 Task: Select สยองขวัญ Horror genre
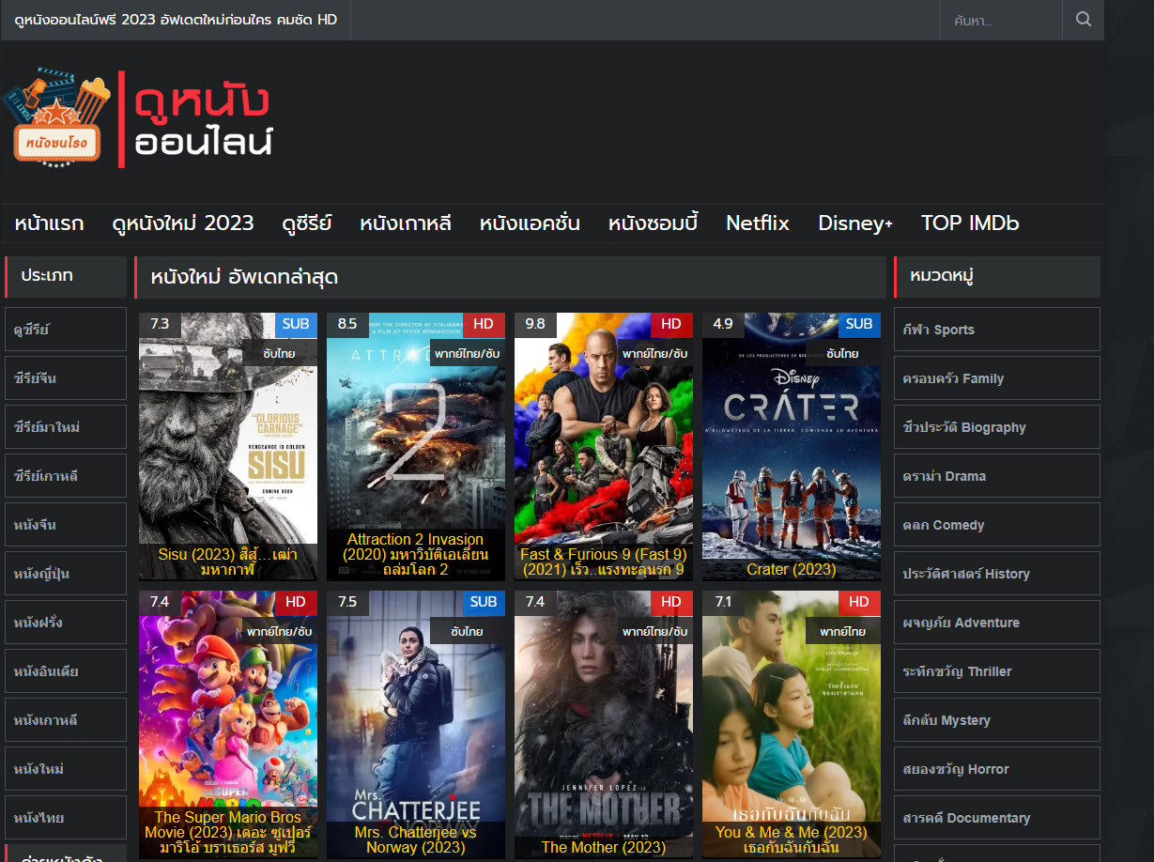[997, 769]
